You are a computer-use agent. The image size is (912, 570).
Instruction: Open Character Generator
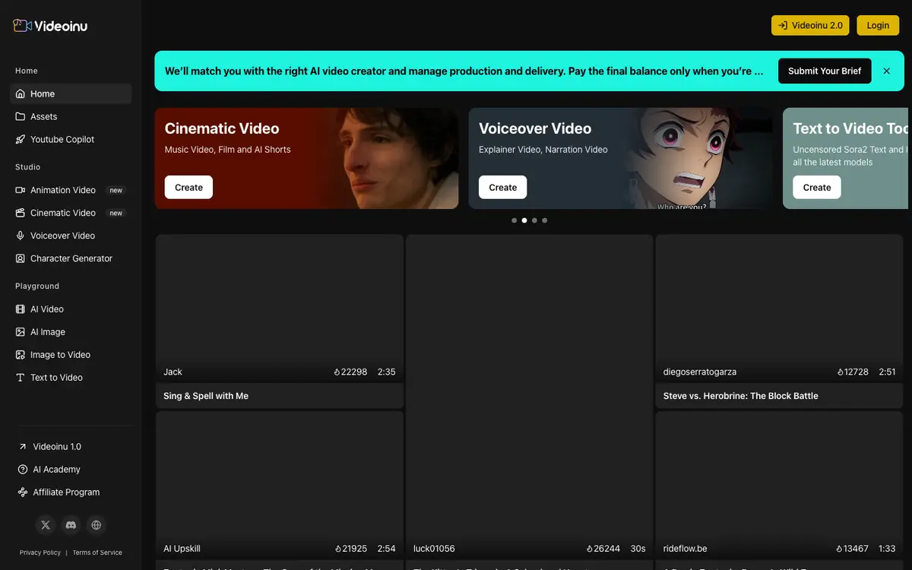(71, 258)
